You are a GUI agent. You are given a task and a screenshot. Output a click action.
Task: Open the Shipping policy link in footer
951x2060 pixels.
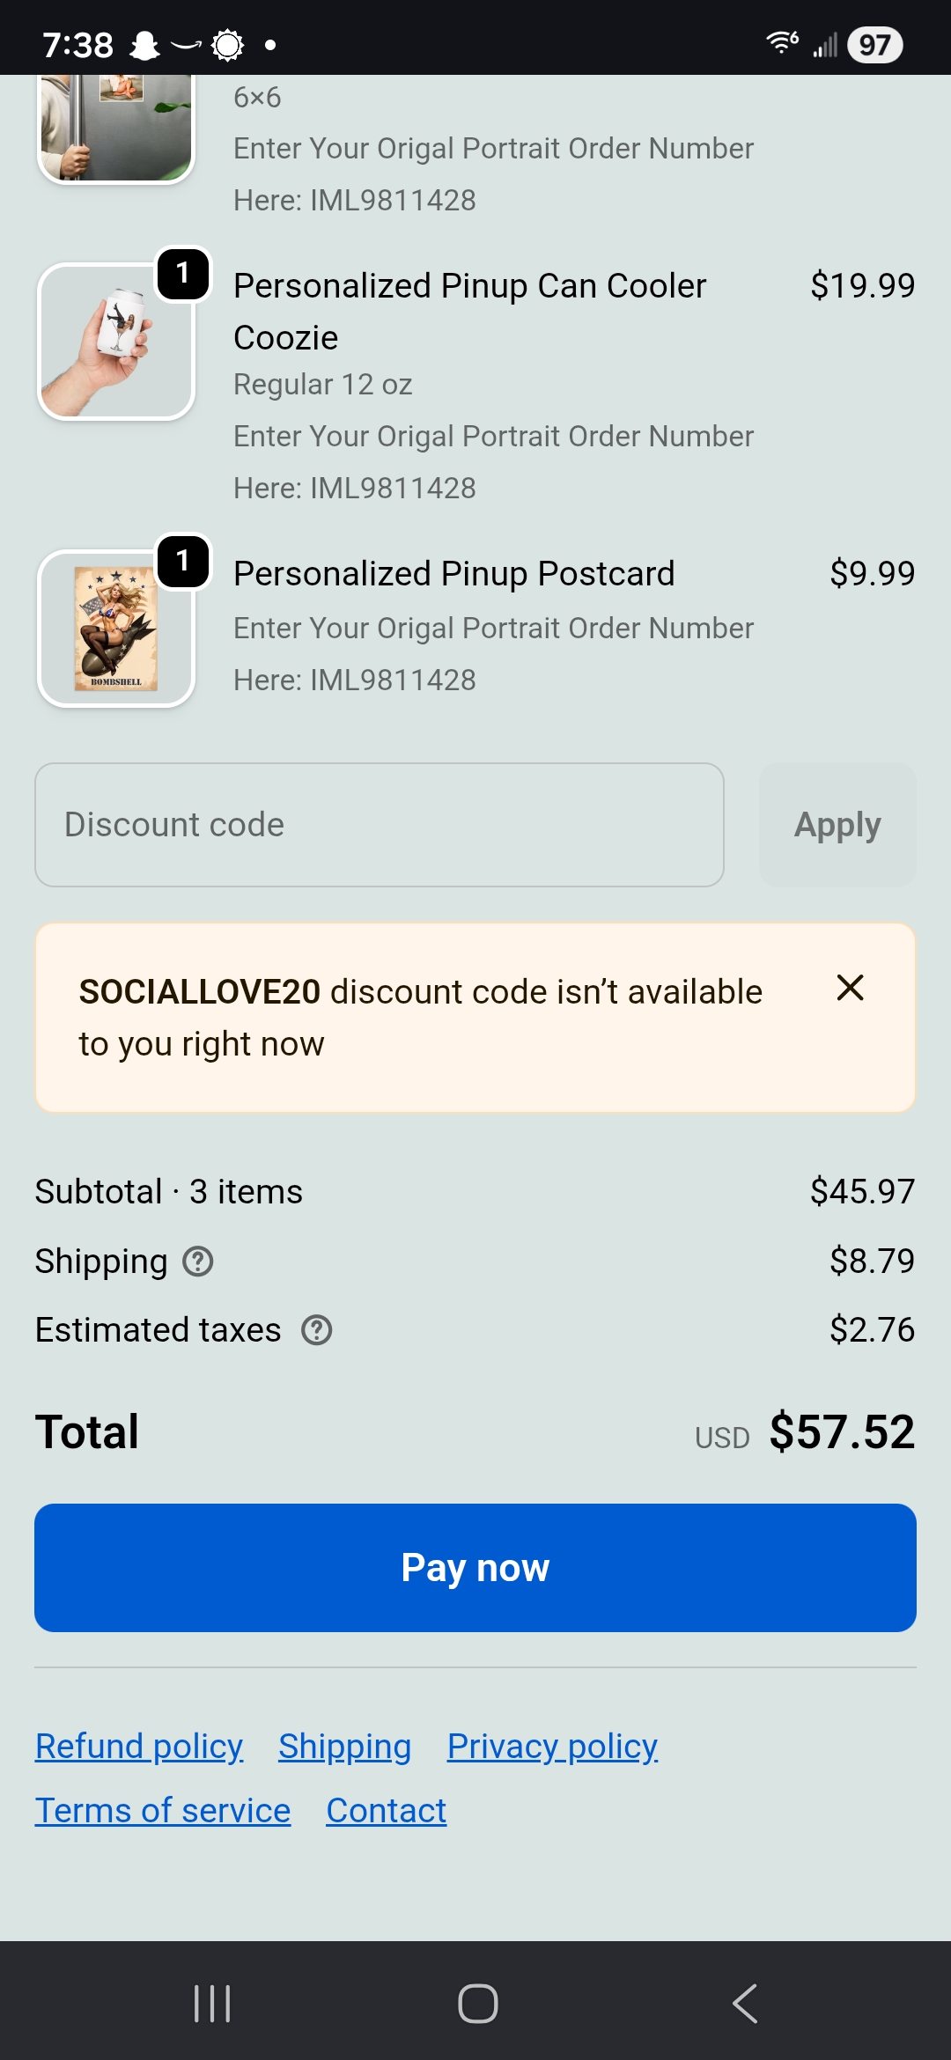345,1747
